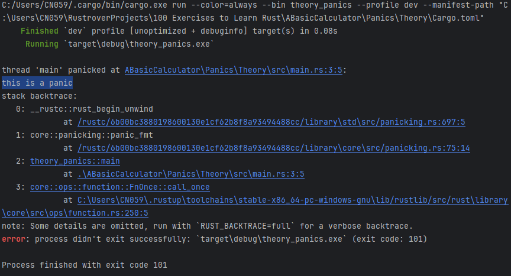Viewport: 511px width, 276px height.
Task: Open the C:\Users\CN059\.rustup toolchains path link
Action: click(x=292, y=200)
